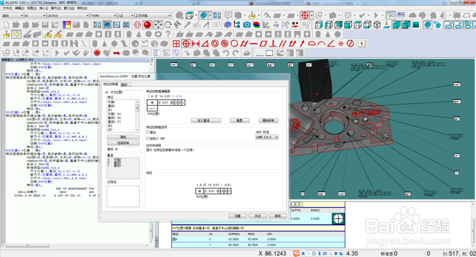Open the Z正 workplane dropdown

coord(126,16)
